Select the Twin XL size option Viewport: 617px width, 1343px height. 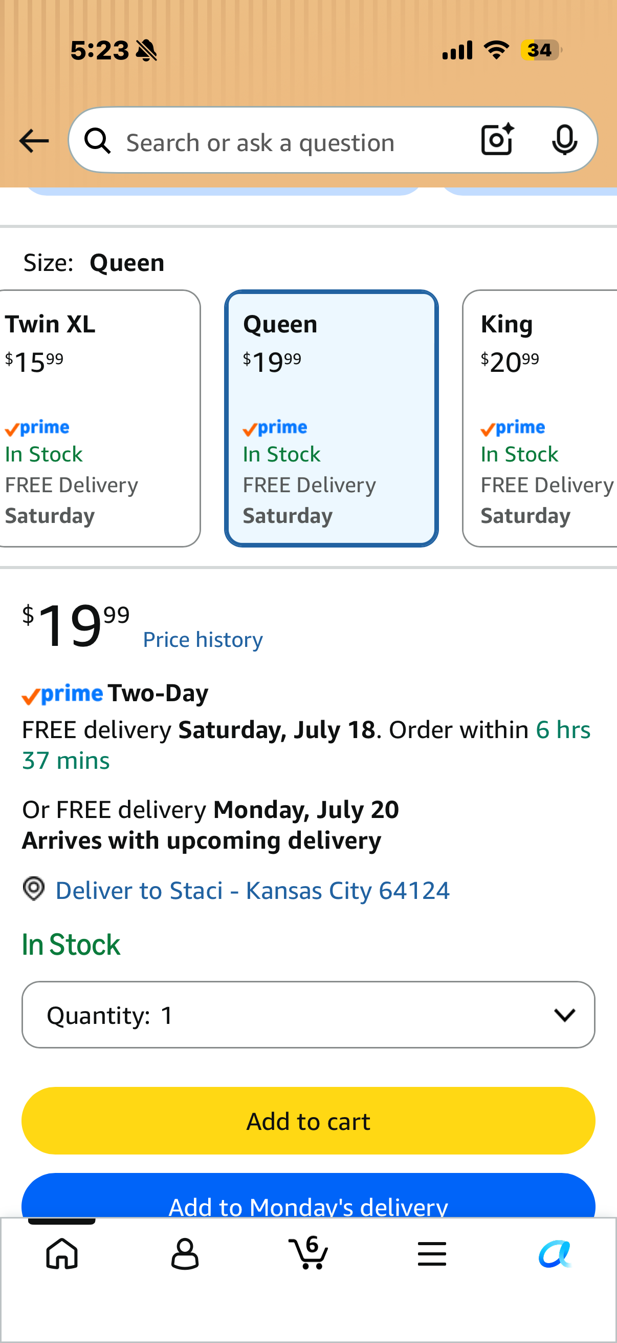click(x=99, y=418)
